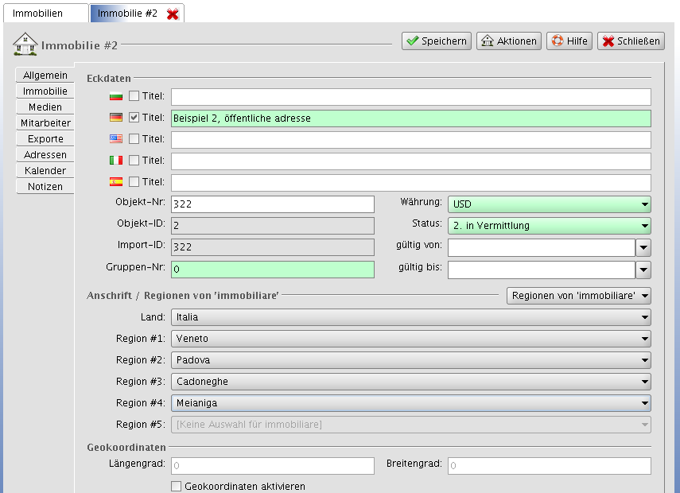Open the Immobilien tab
Viewport: 680px width, 493px height.
44,14
